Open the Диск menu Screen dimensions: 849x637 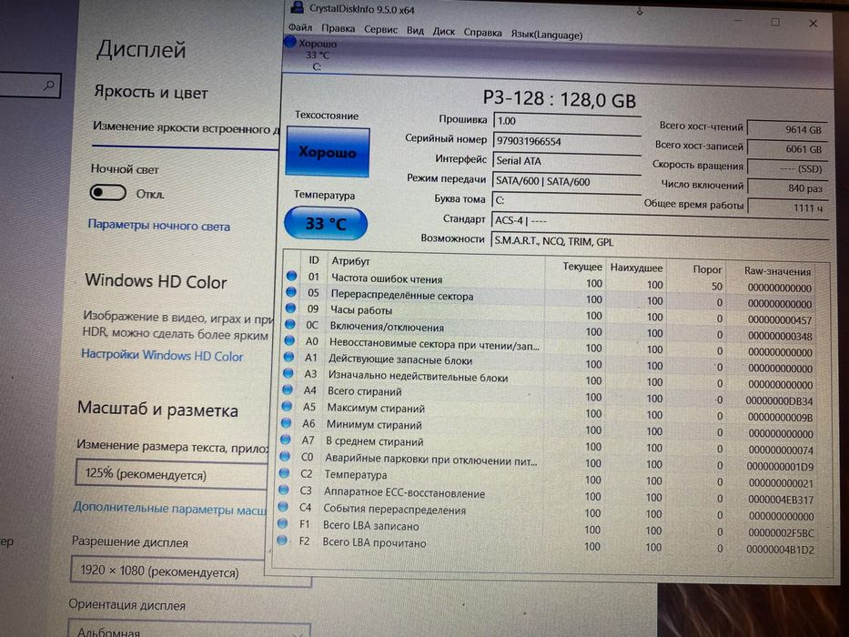click(x=443, y=32)
